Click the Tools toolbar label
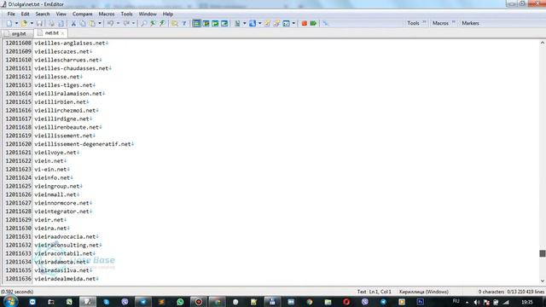The width and height of the screenshot is (546, 307). [x=413, y=23]
